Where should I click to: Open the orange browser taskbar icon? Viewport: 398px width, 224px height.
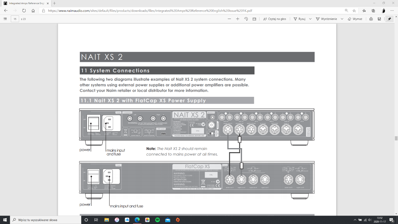tap(178, 220)
